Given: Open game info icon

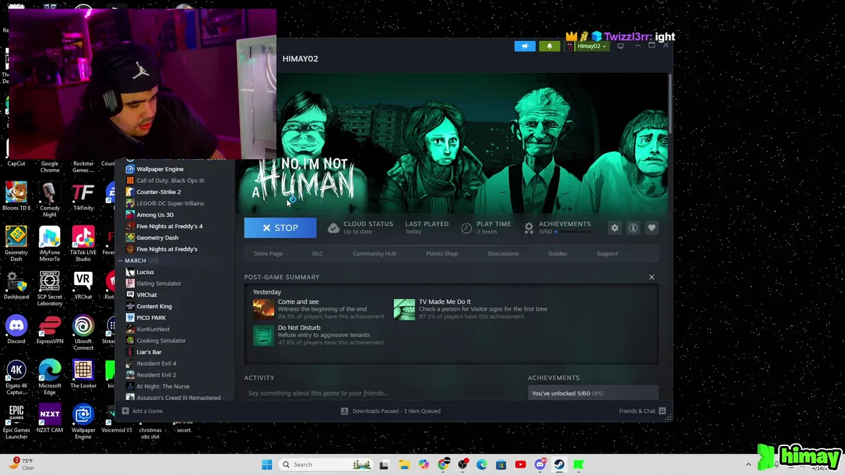Looking at the screenshot, I should tap(633, 228).
